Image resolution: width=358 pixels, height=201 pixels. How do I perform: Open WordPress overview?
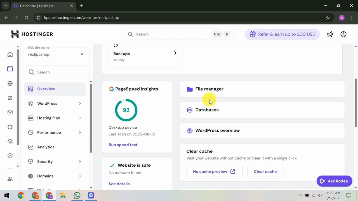pyautogui.click(x=262, y=131)
